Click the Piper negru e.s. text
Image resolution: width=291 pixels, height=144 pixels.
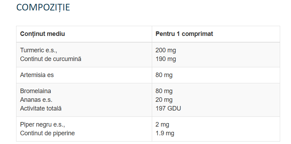[x=43, y=124]
